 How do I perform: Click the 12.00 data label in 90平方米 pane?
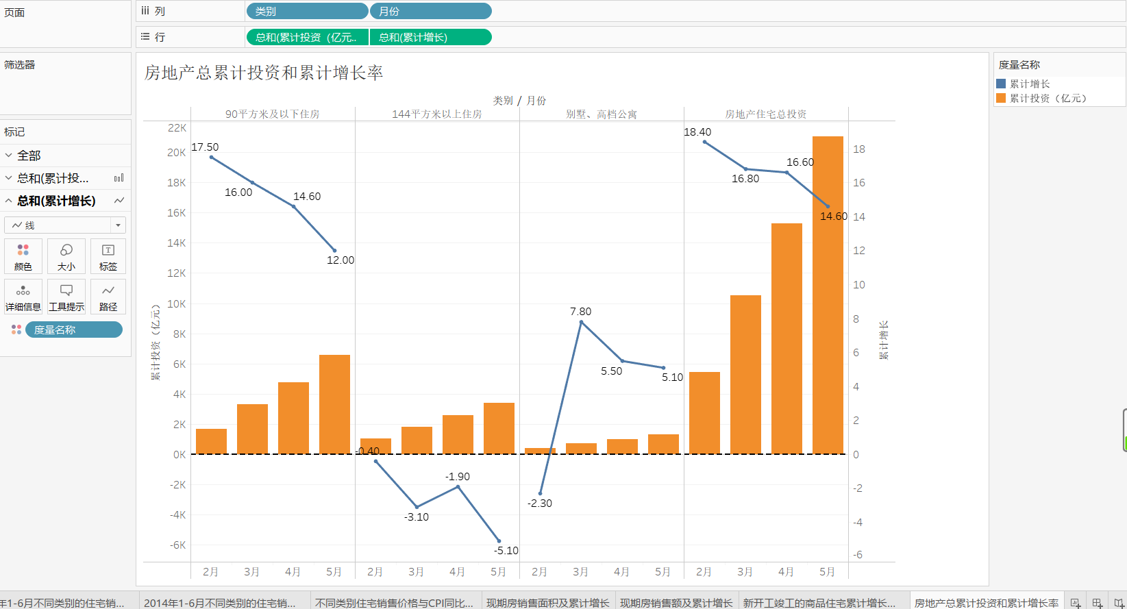340,260
